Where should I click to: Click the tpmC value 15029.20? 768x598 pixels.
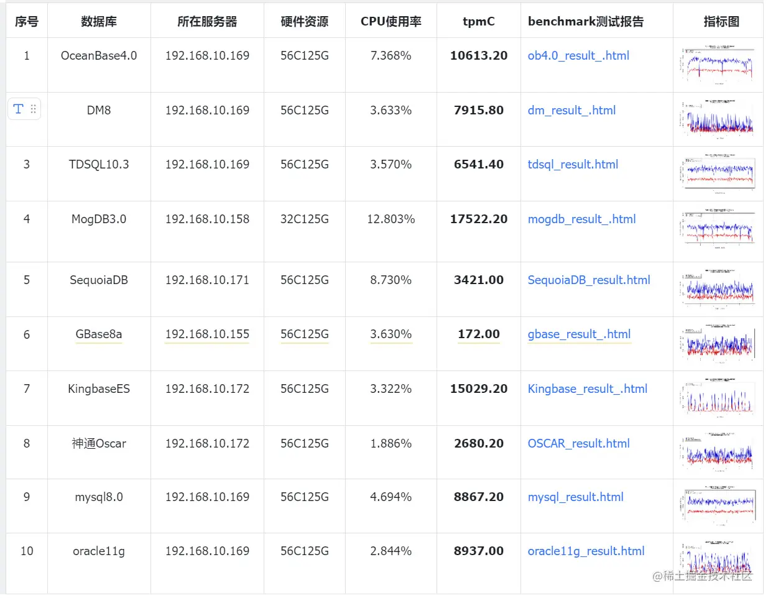click(x=479, y=389)
